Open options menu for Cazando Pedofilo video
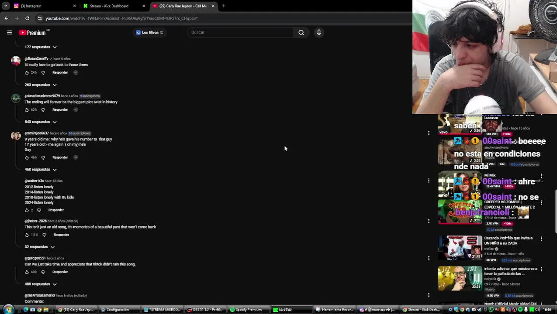Image resolution: width=557 pixels, height=314 pixels. pyautogui.click(x=541, y=239)
